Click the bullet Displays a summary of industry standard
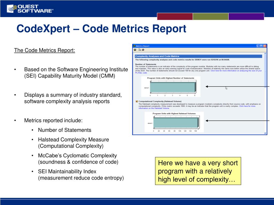 73,98
